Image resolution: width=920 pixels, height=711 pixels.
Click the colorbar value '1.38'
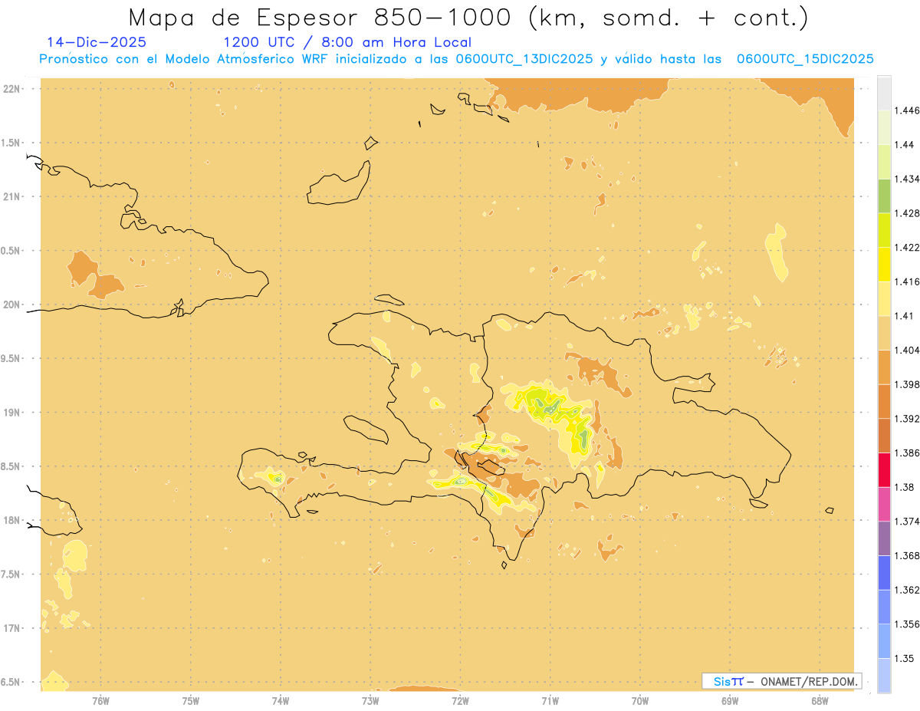(905, 487)
